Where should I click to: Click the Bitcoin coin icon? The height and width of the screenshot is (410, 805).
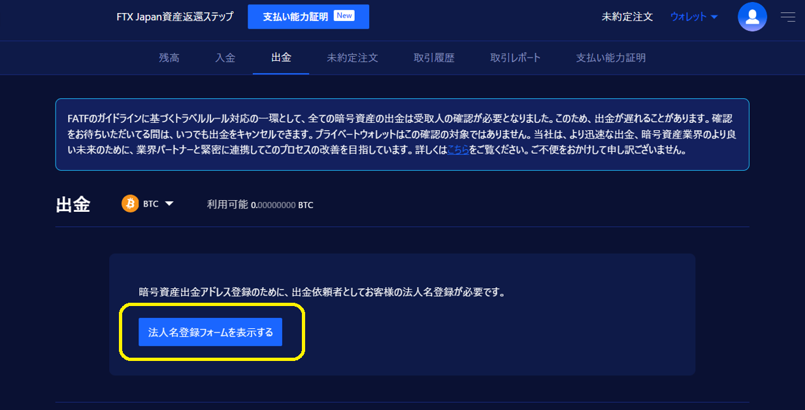pyautogui.click(x=130, y=203)
